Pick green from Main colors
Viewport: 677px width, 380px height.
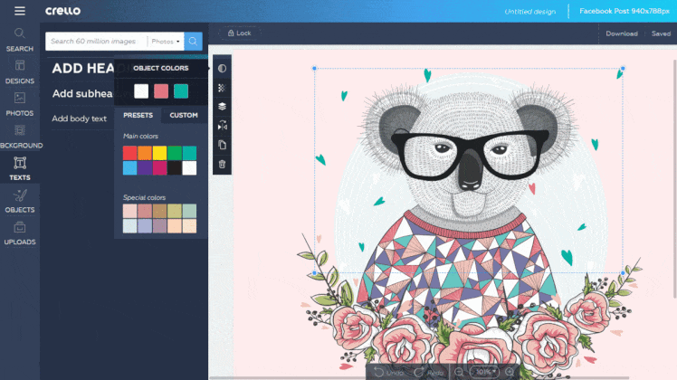pos(175,153)
